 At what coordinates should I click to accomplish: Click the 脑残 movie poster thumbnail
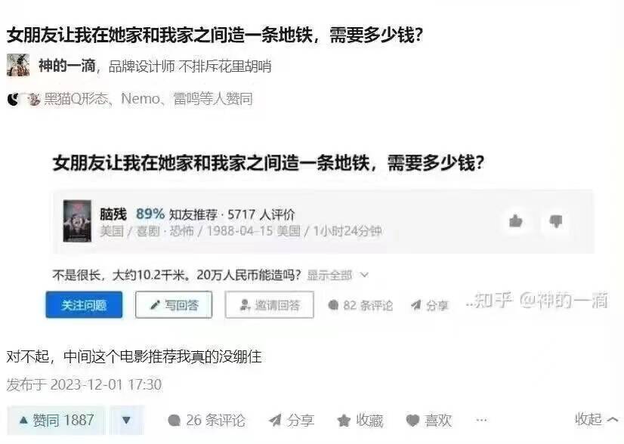[x=77, y=220]
